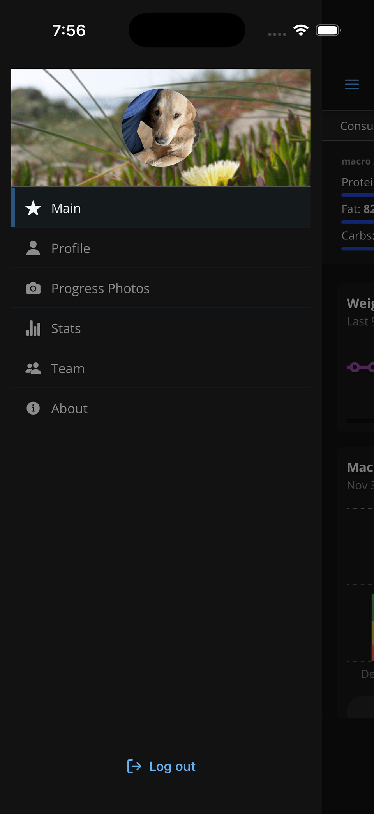The image size is (374, 814).
Task: Tap the hamburger menu icon
Action: [x=352, y=84]
